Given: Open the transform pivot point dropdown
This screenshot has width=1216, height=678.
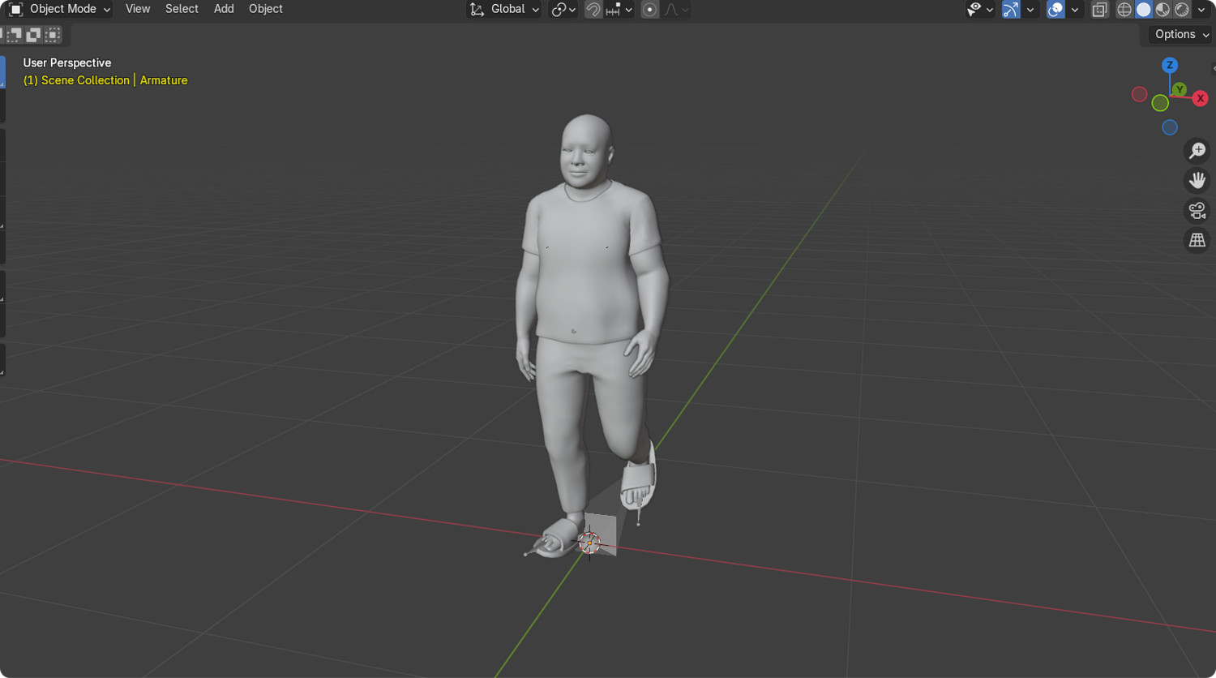Looking at the screenshot, I should click(563, 10).
